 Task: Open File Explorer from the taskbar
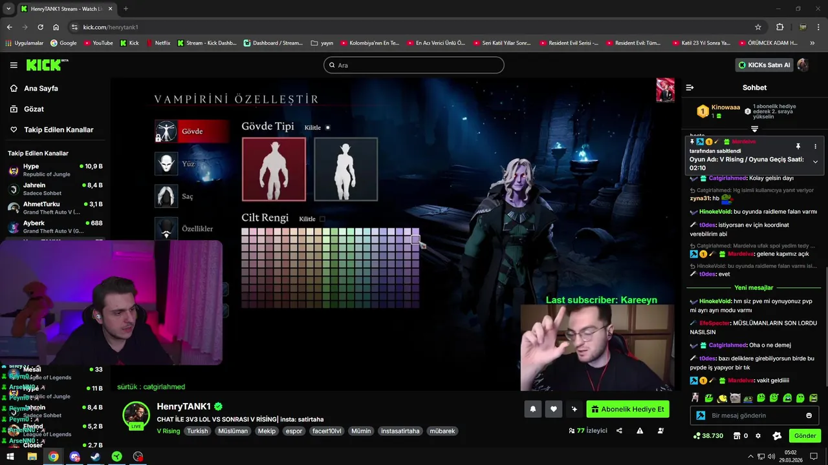[32, 457]
